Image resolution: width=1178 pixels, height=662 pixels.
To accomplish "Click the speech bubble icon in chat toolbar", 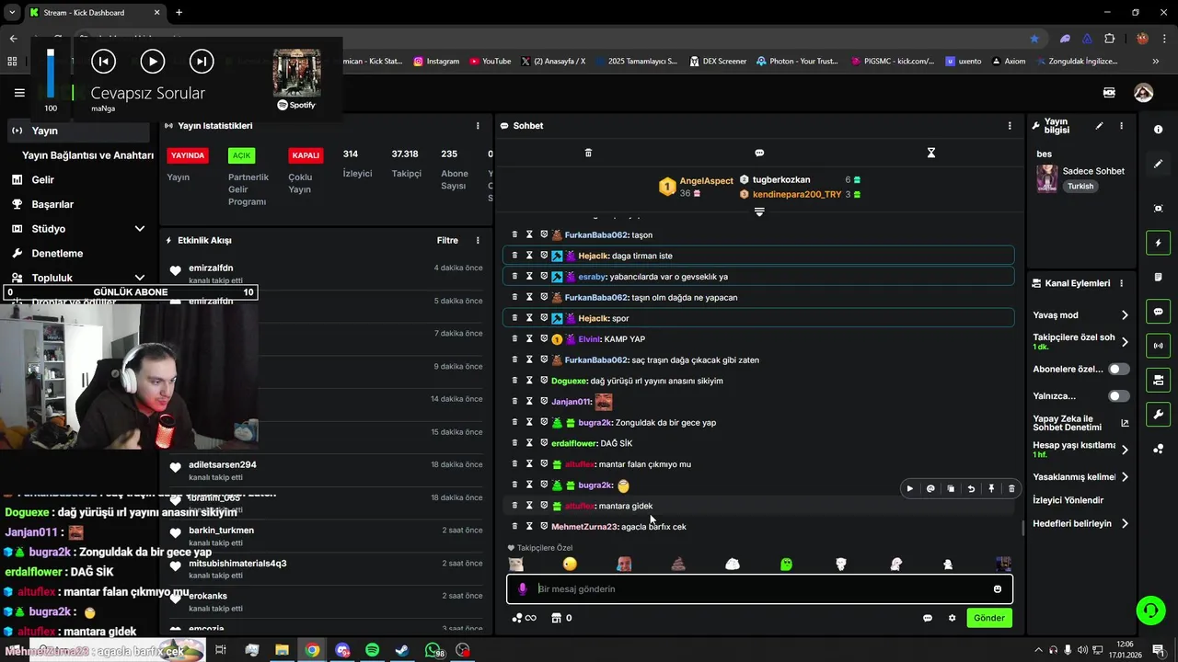I will [x=759, y=153].
